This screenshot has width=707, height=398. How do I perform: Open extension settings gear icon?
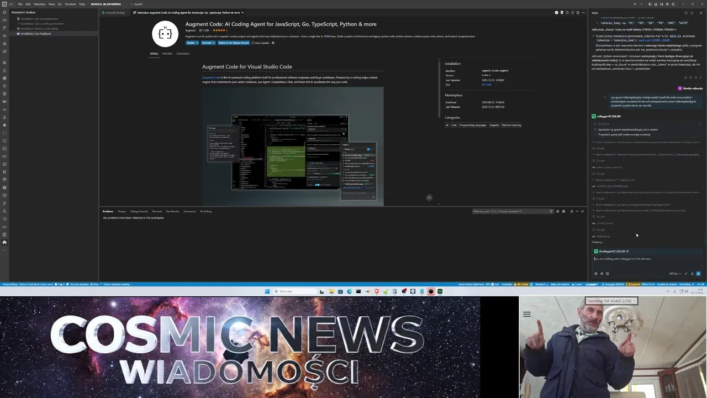(273, 43)
